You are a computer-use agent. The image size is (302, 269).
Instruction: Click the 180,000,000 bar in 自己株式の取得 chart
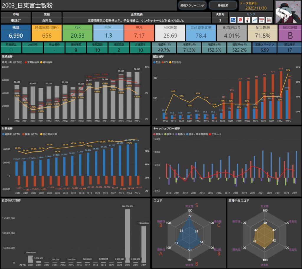[128, 236]
